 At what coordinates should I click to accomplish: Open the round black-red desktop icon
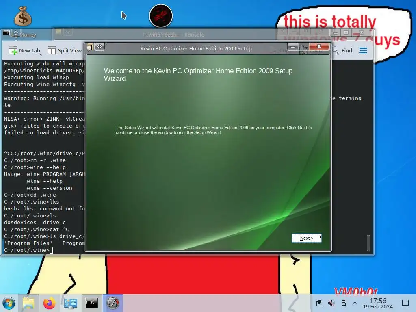point(161,16)
